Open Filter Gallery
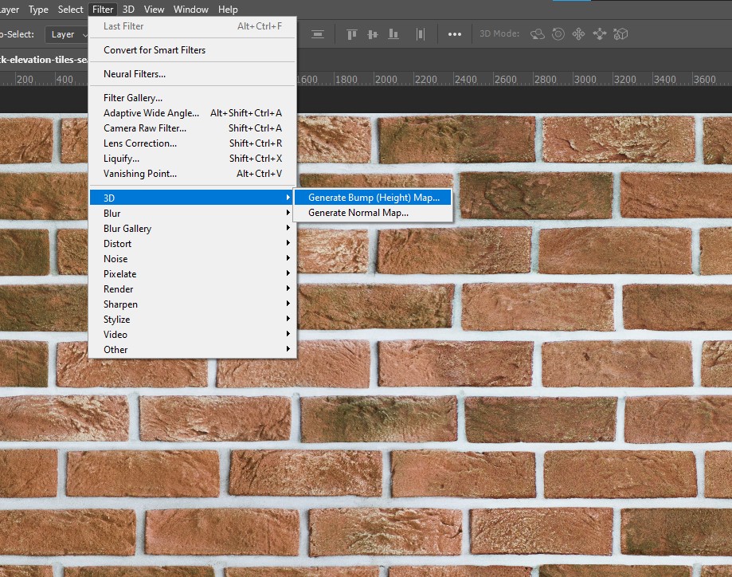Screen dimensions: 732x577 [x=192, y=98]
